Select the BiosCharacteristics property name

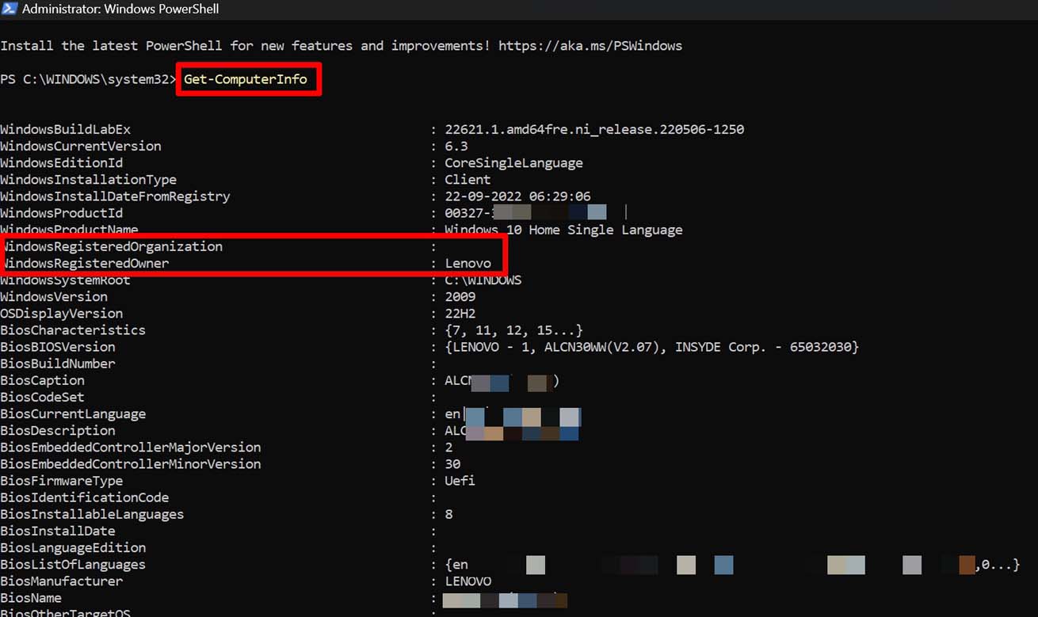(73, 329)
